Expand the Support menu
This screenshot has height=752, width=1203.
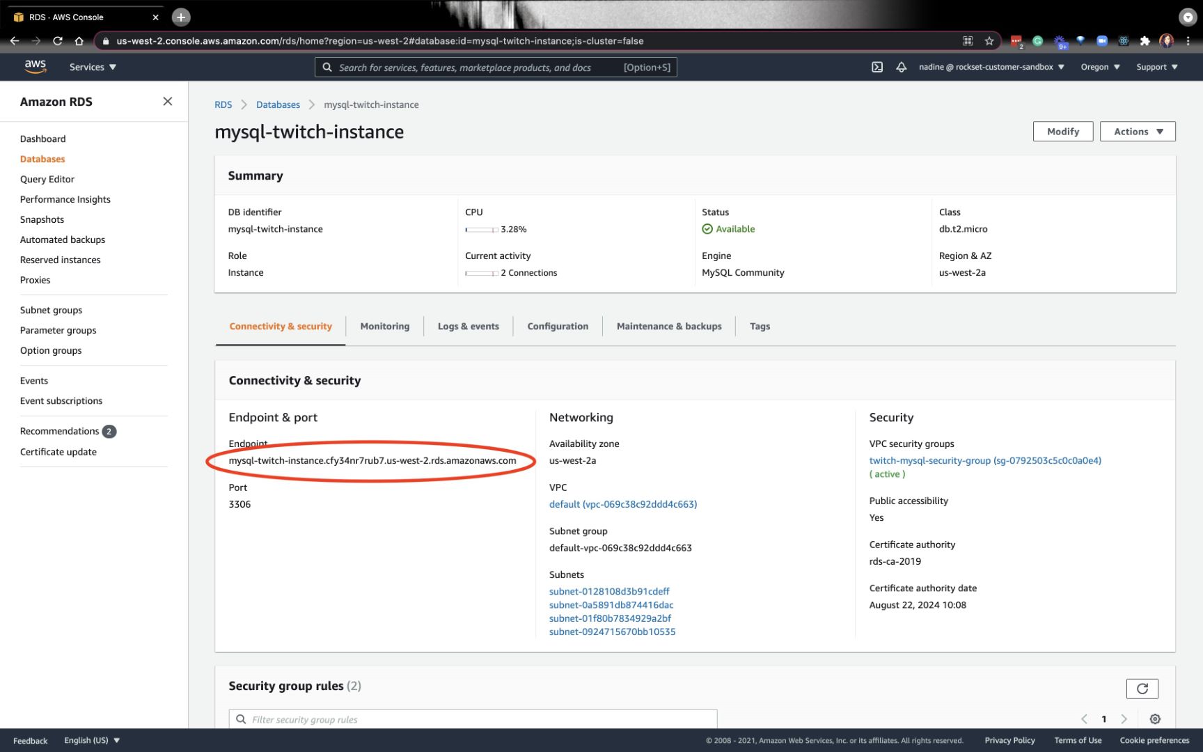coord(1157,67)
